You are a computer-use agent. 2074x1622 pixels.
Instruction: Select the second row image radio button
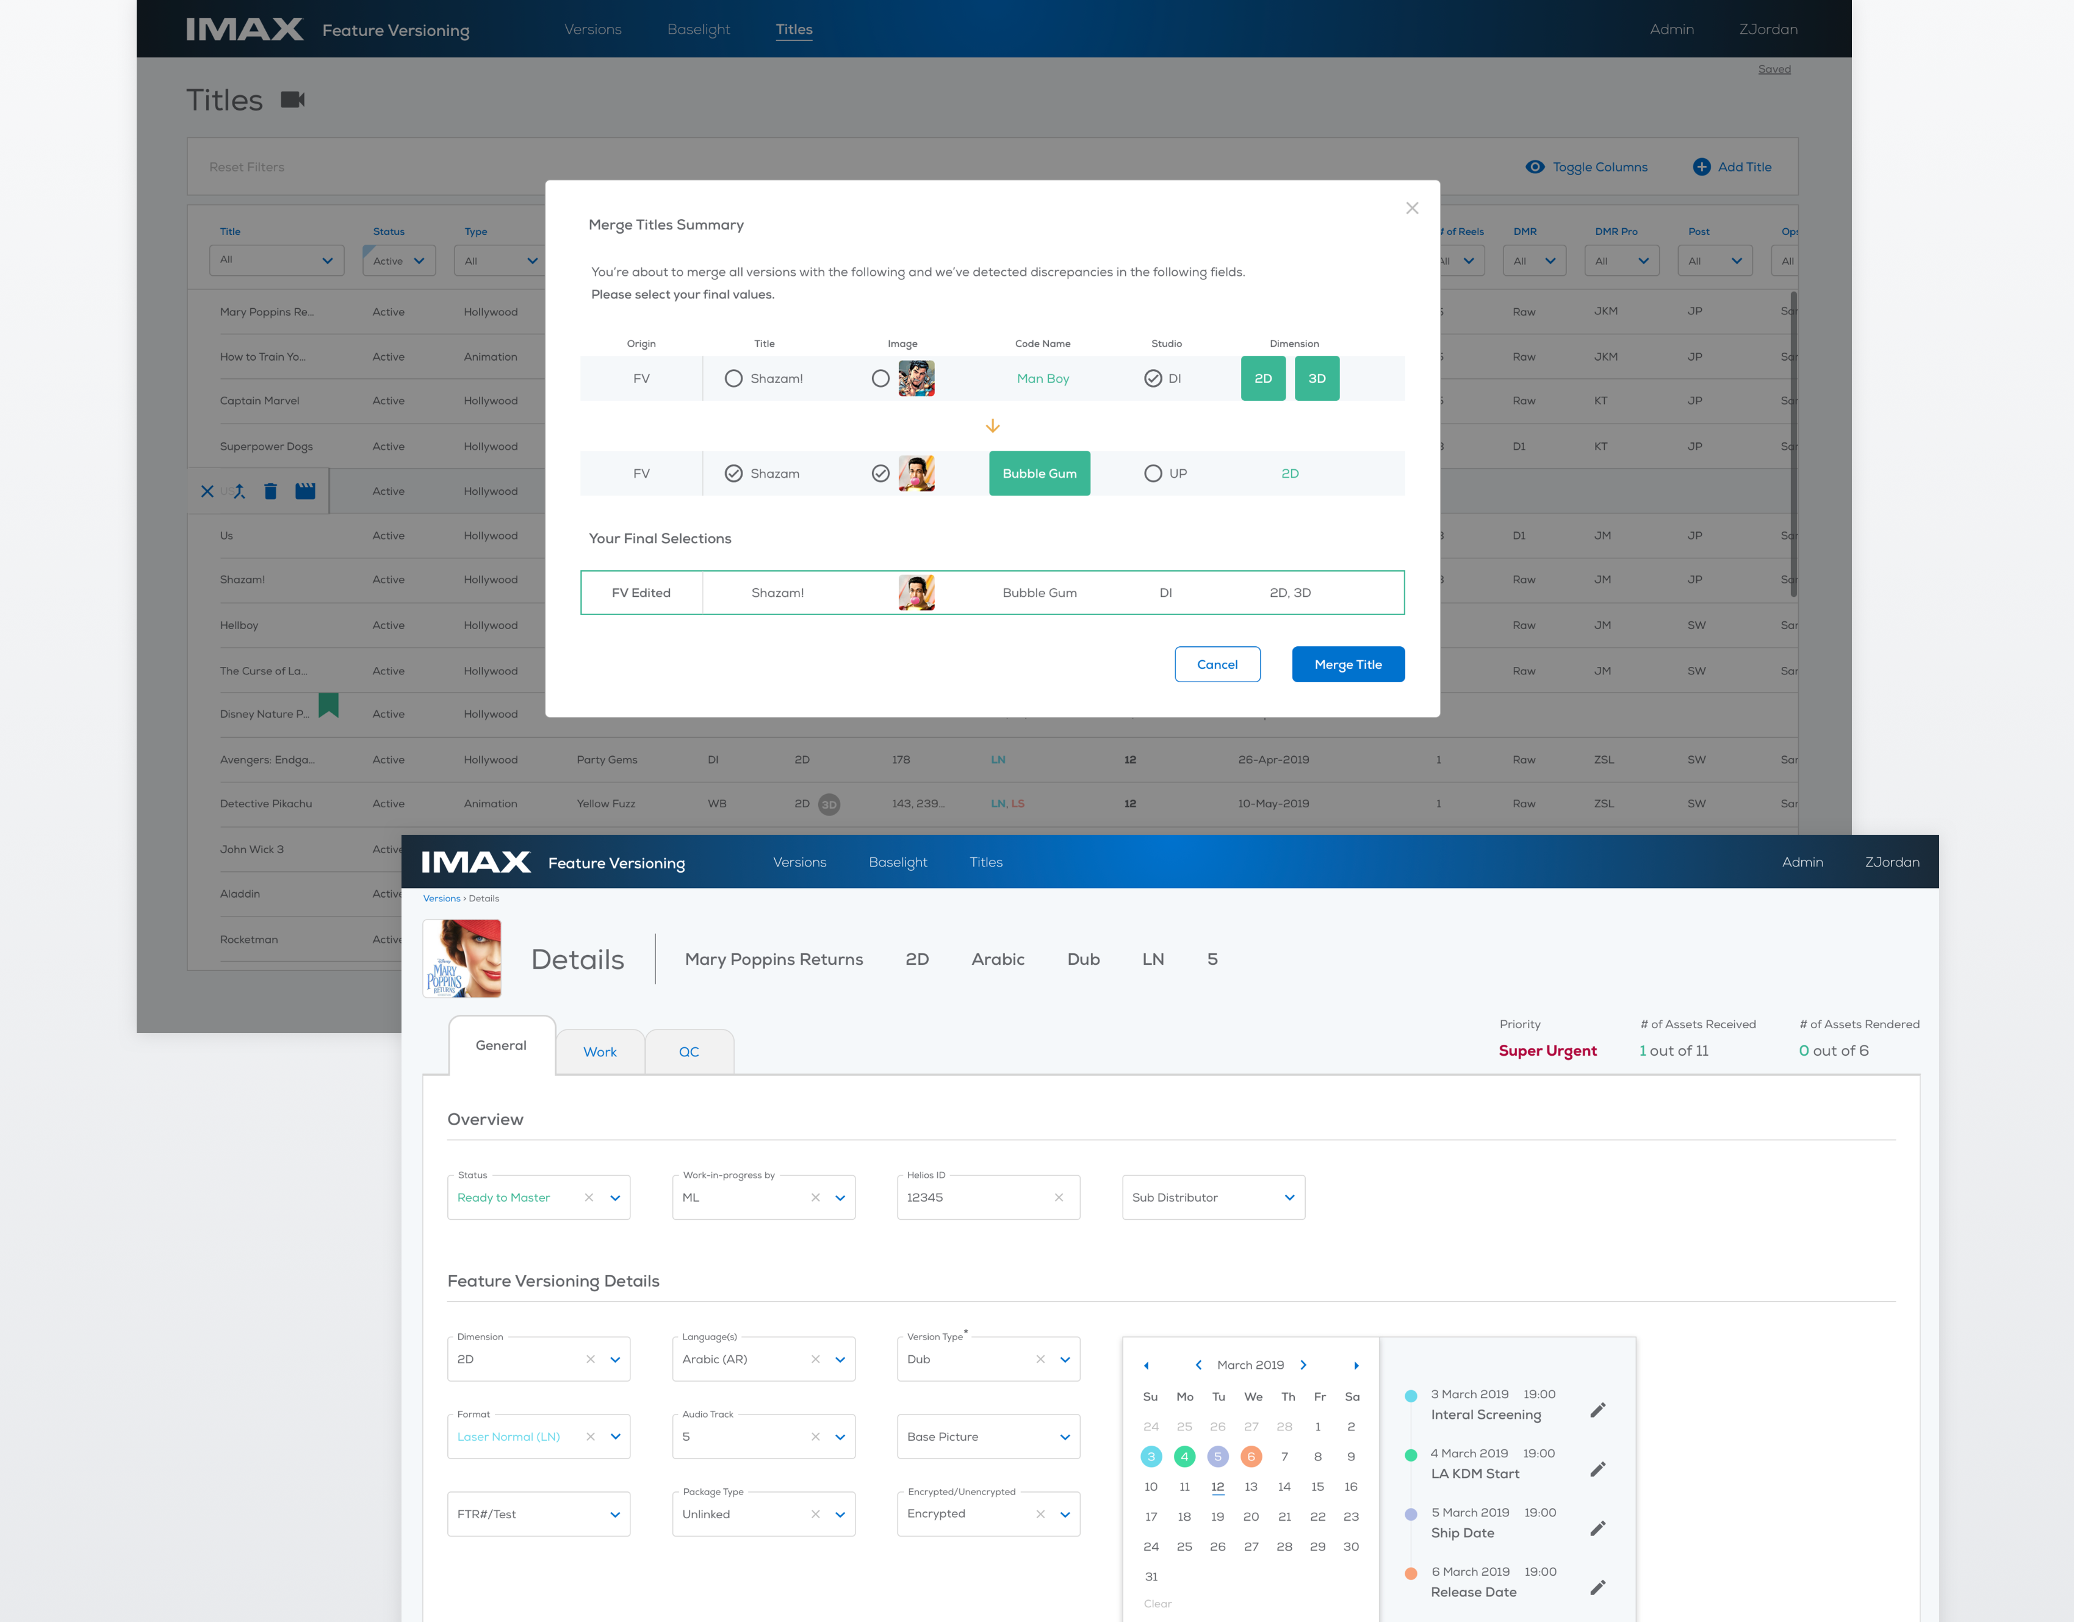tap(880, 473)
